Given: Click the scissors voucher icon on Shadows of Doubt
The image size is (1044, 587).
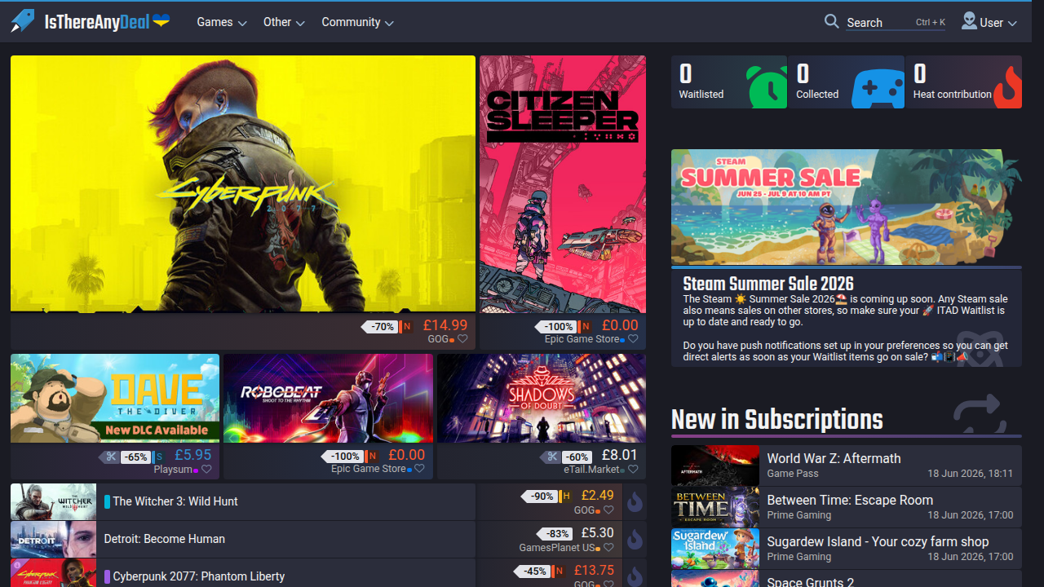Looking at the screenshot, I should [552, 457].
